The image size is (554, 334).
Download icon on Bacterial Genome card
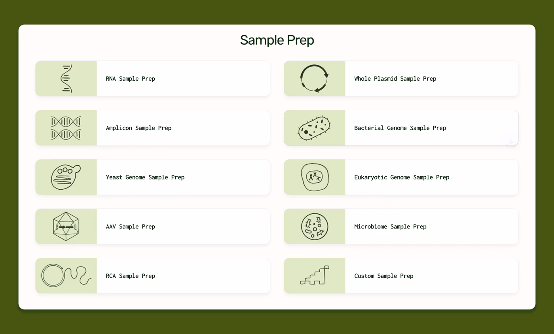510,141
